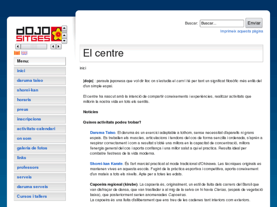Open galeria de fotos menu item
277x207 pixels.
click(x=40, y=148)
